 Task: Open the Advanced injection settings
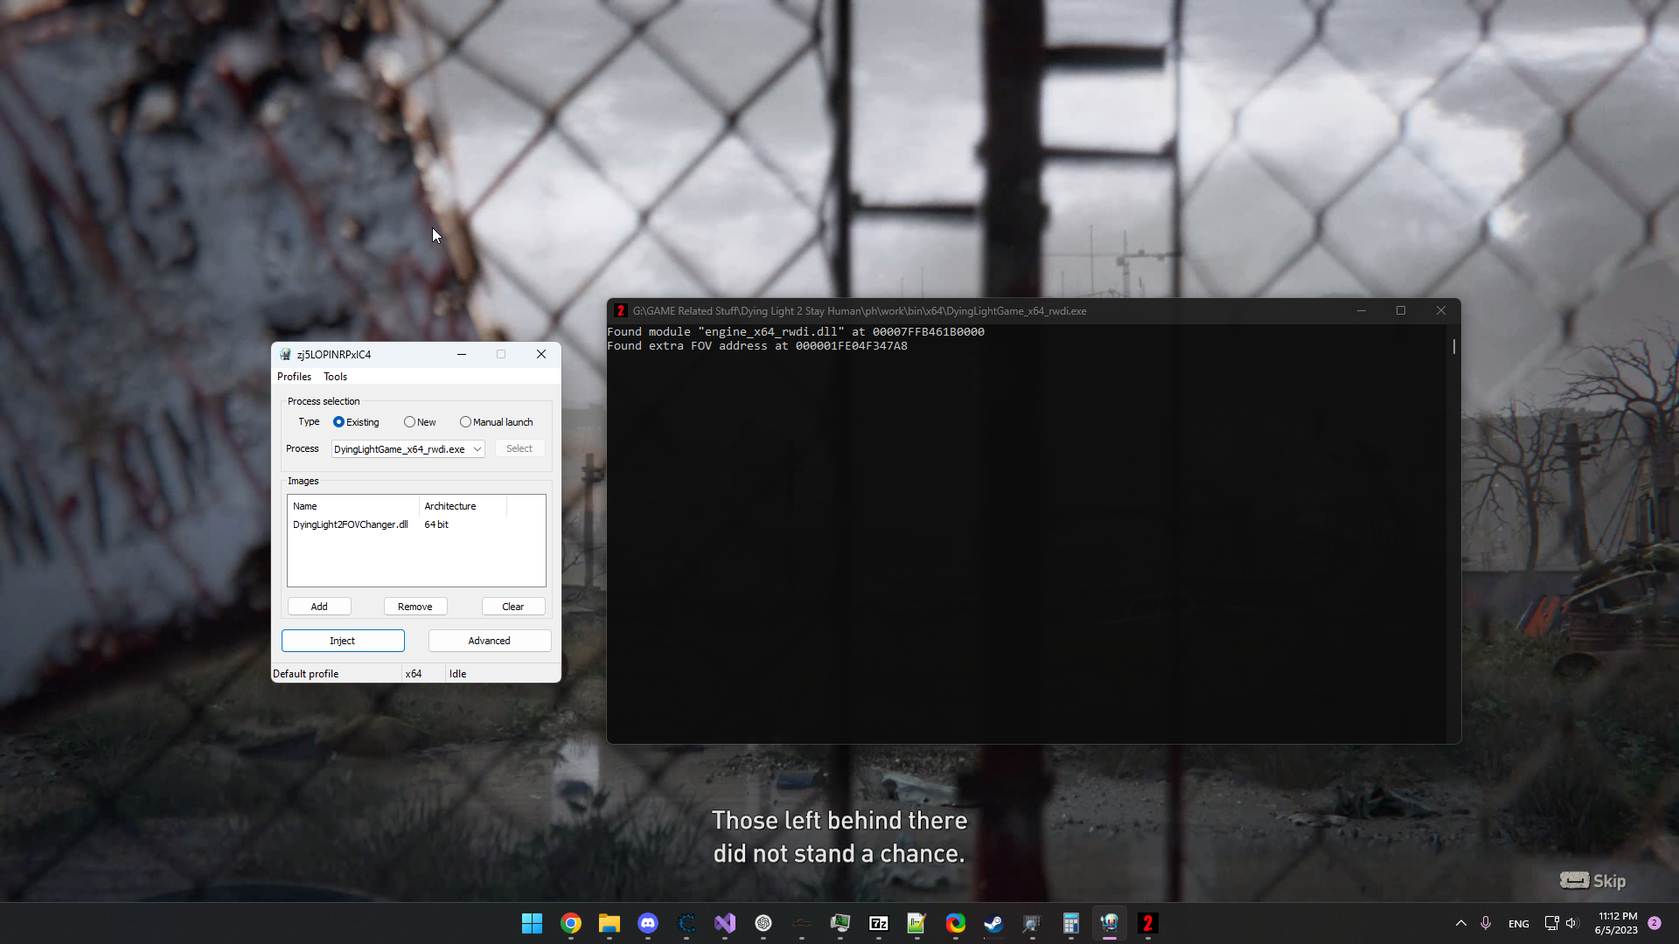489,641
